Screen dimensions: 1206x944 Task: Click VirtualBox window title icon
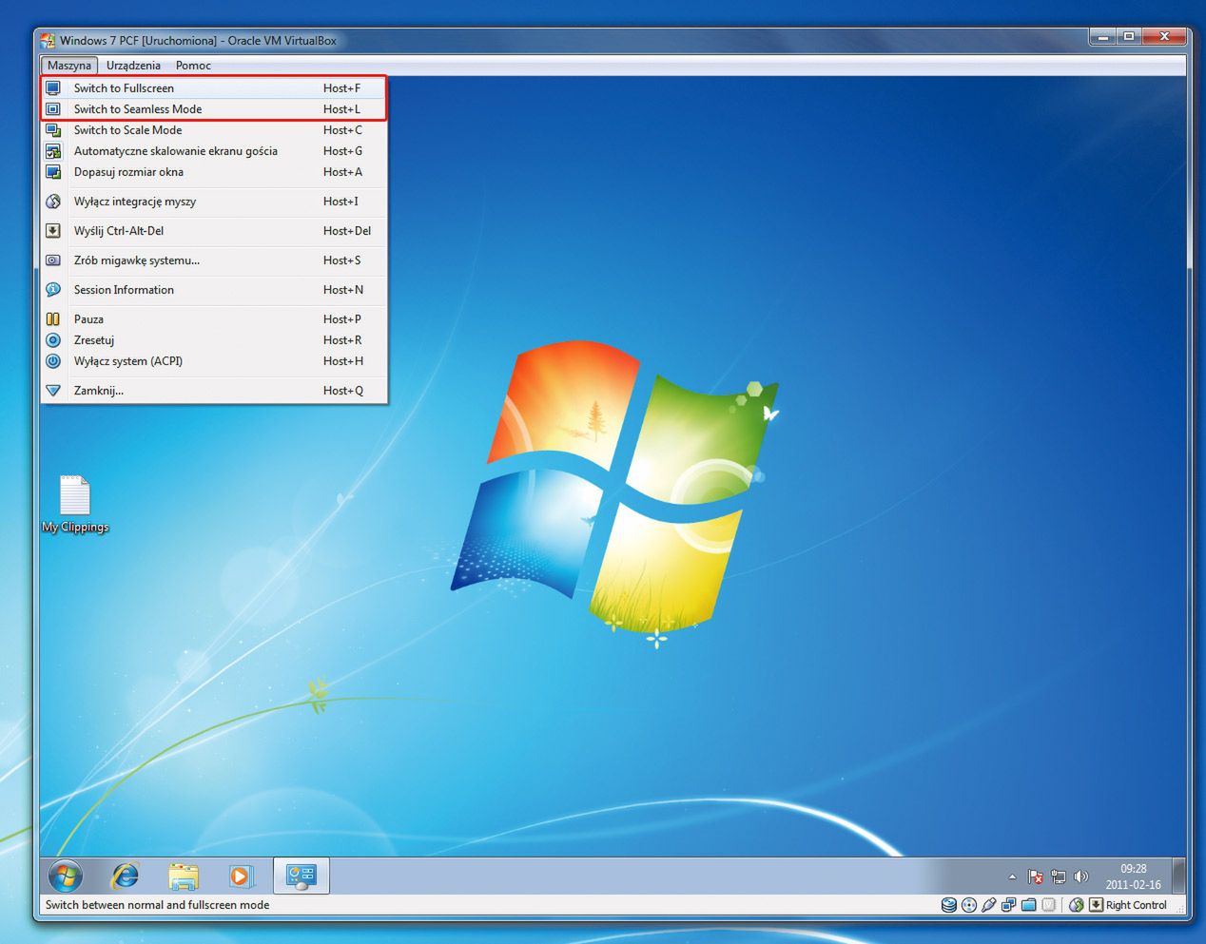48,40
